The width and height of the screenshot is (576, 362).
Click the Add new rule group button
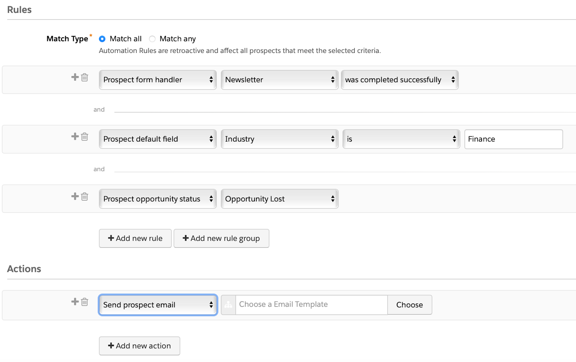click(221, 238)
